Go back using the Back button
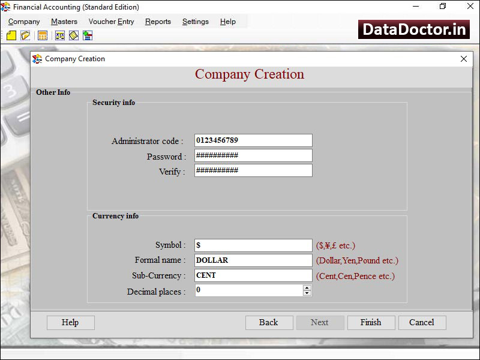This screenshot has width=480, height=360. (269, 322)
